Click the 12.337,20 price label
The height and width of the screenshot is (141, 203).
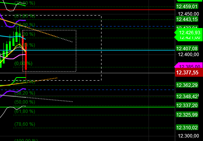(x=187, y=105)
